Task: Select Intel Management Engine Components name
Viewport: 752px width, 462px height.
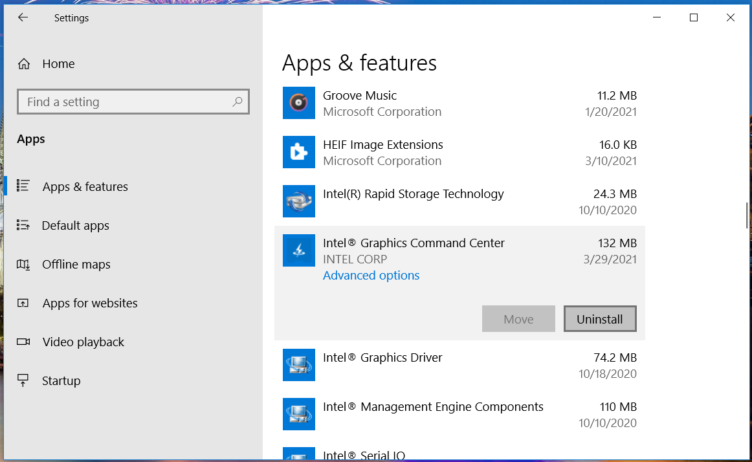Action: (433, 407)
